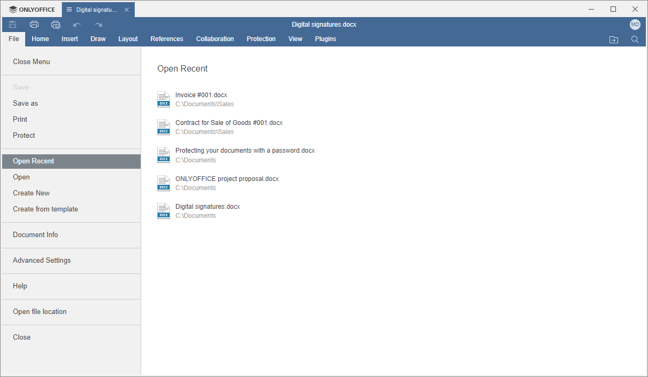Open ONLYOFFICE project proposal.docx from recent files
The height and width of the screenshot is (377, 648).
click(227, 178)
